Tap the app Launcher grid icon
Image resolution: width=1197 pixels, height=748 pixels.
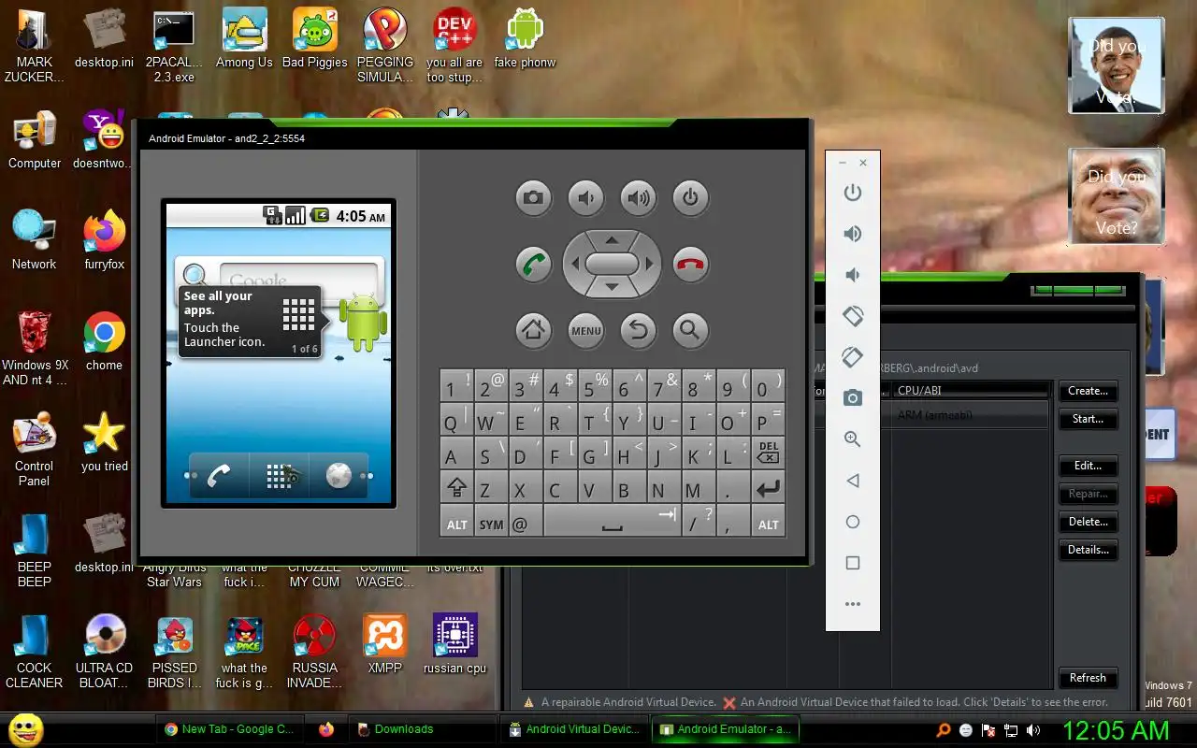tap(280, 476)
